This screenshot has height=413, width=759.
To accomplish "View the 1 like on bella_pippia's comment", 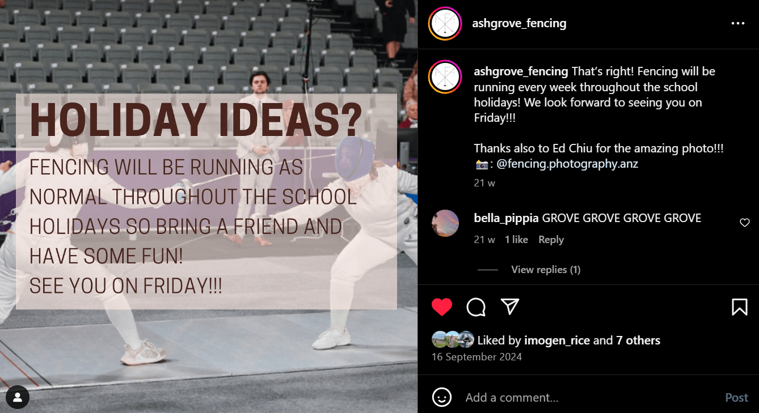I will tap(516, 240).
